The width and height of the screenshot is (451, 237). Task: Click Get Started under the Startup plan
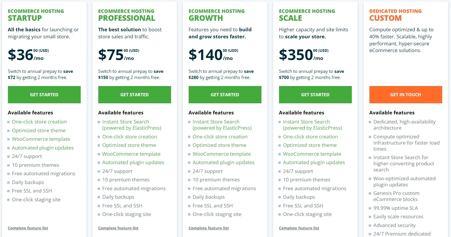point(44,95)
